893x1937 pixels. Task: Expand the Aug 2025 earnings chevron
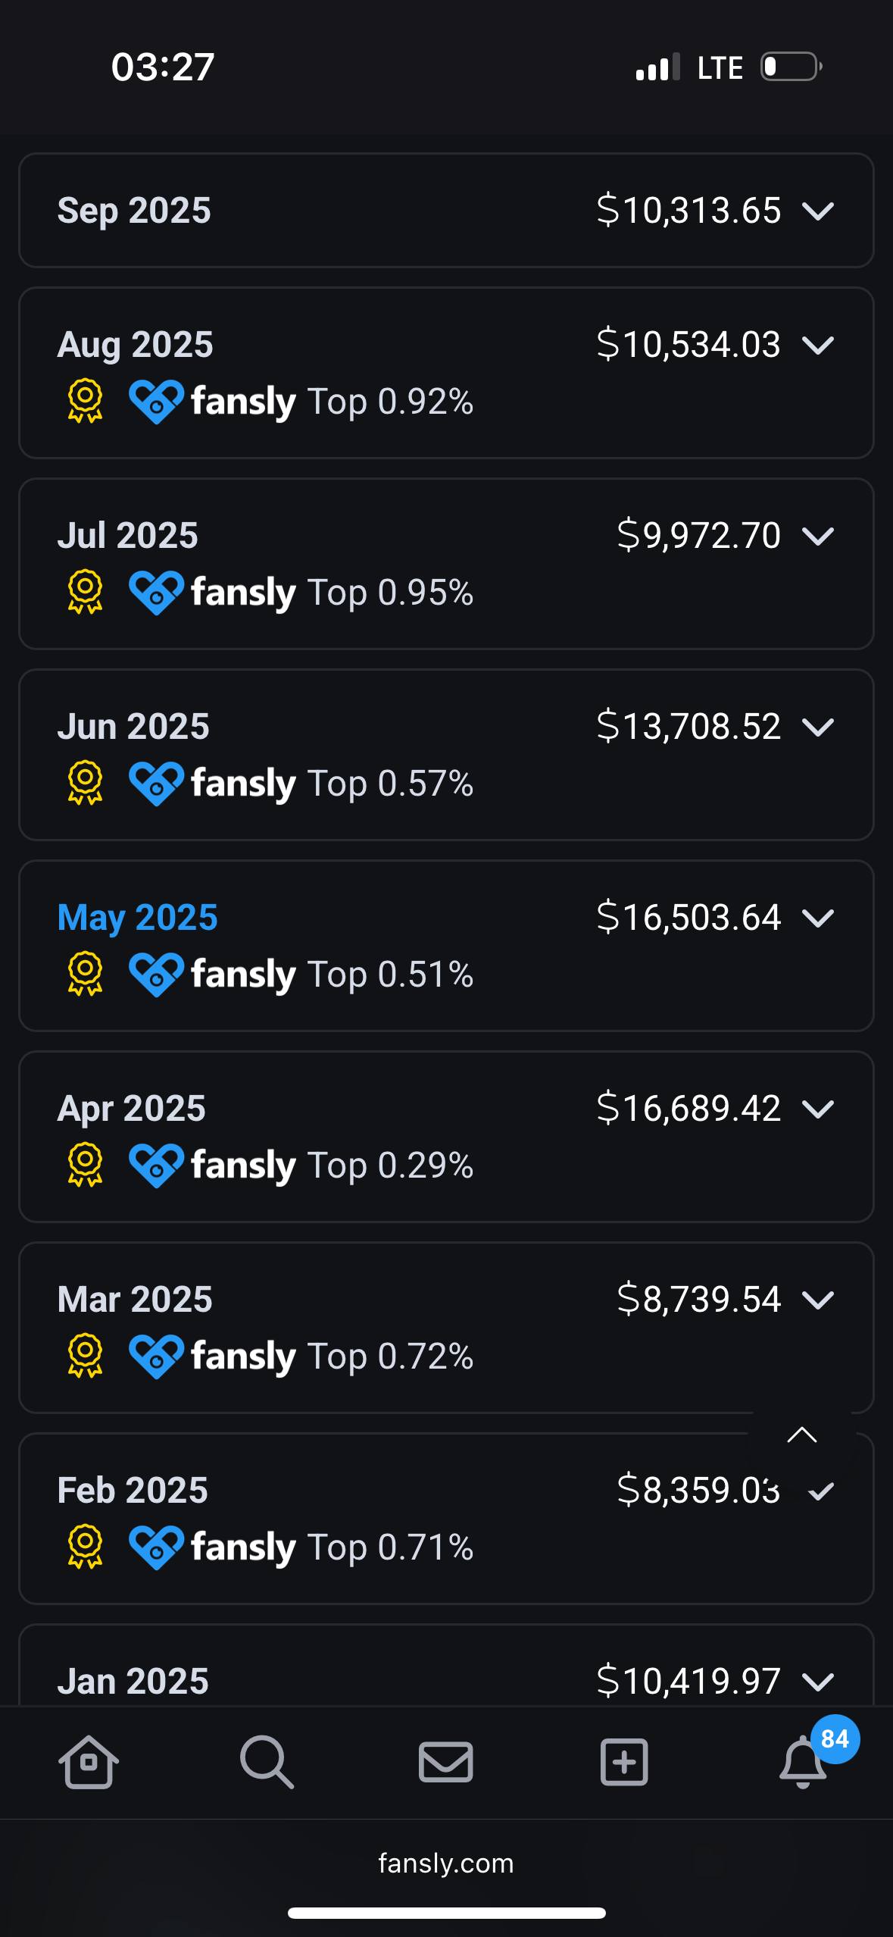pyautogui.click(x=818, y=345)
